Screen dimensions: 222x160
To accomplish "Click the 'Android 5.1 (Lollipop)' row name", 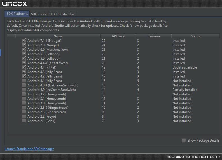I will click(x=43, y=54).
